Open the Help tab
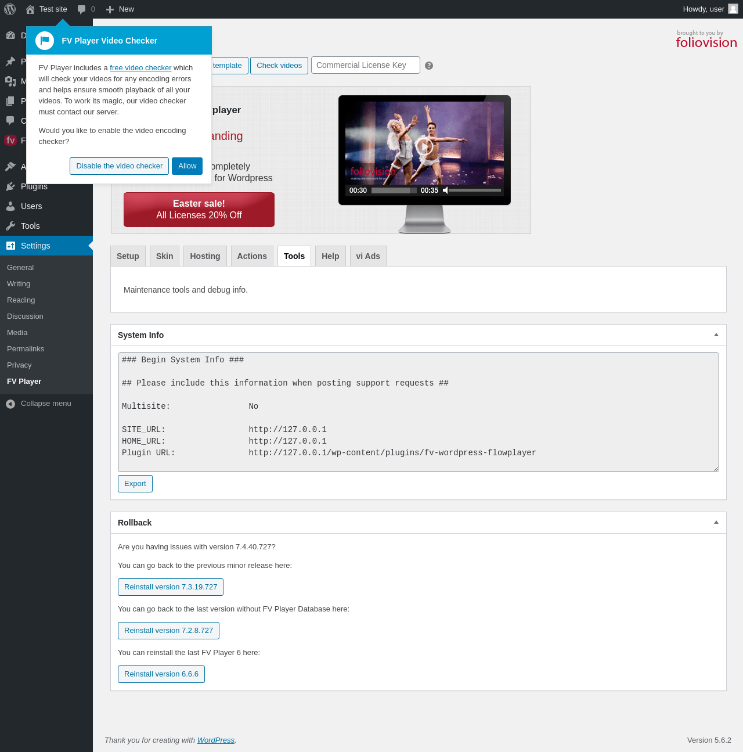 [330, 256]
